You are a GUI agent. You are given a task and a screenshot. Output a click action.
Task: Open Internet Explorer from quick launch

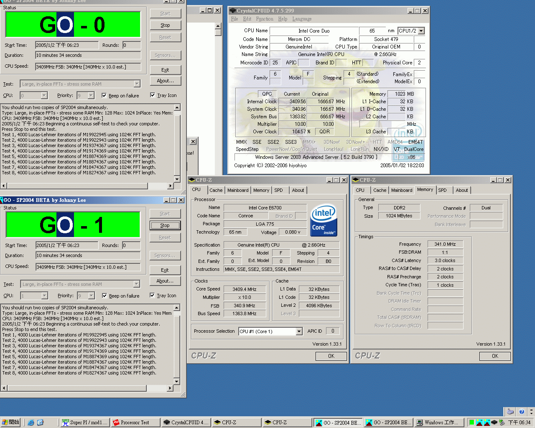click(x=31, y=423)
